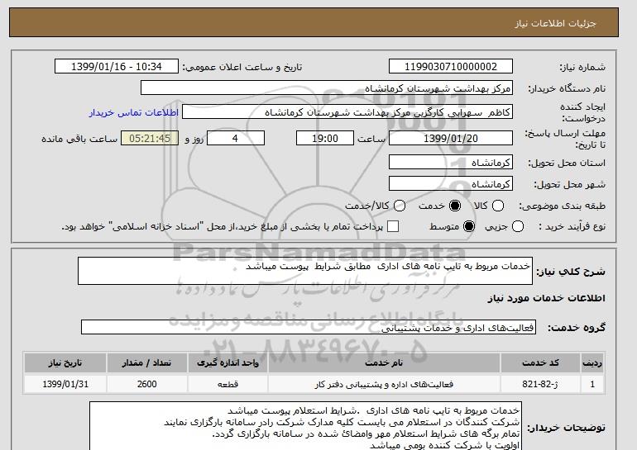
Task: Click the remaining days field showing 4
Action: (x=236, y=138)
